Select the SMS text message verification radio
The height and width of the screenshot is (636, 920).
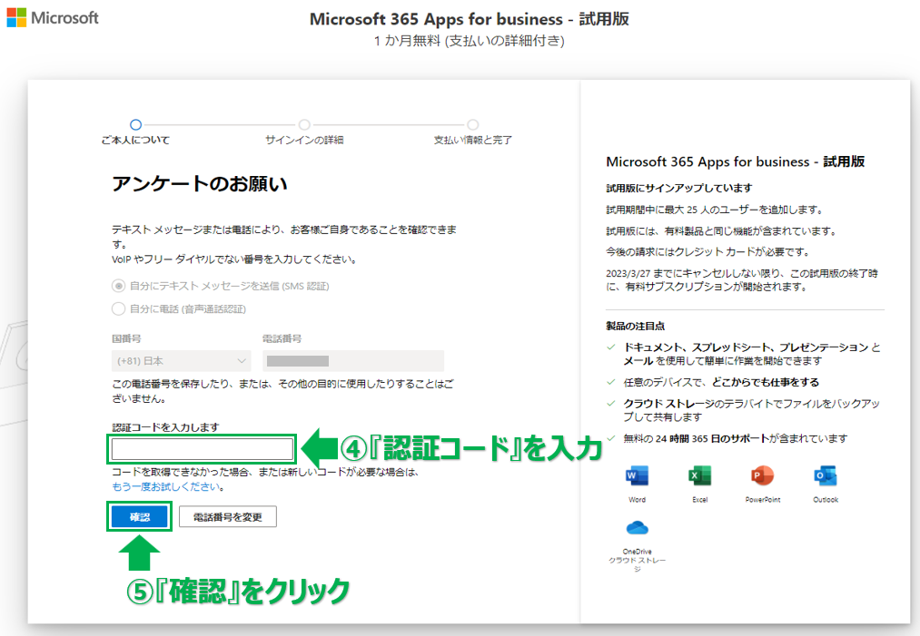tap(119, 286)
